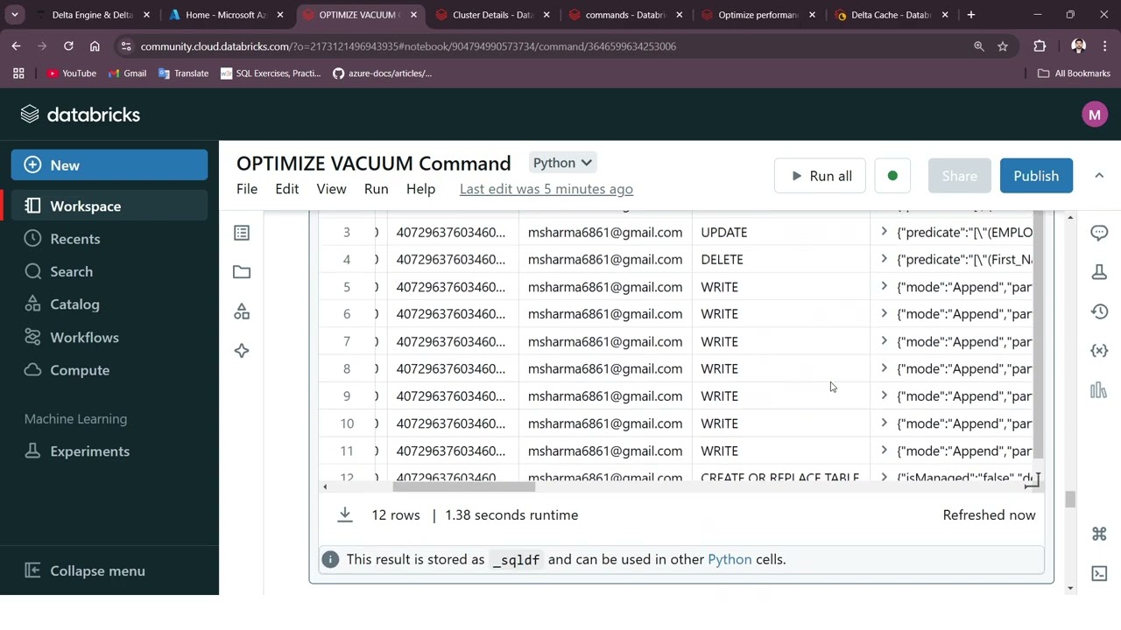
Task: Expand operationParameters in row 11
Action: click(884, 451)
